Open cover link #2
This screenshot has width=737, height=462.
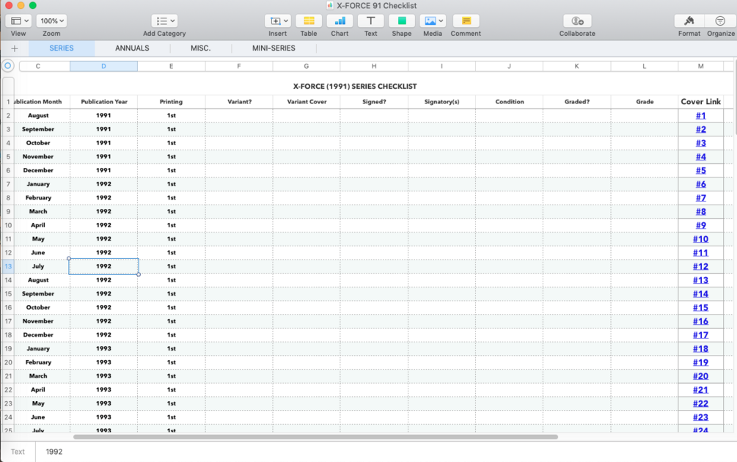701,129
